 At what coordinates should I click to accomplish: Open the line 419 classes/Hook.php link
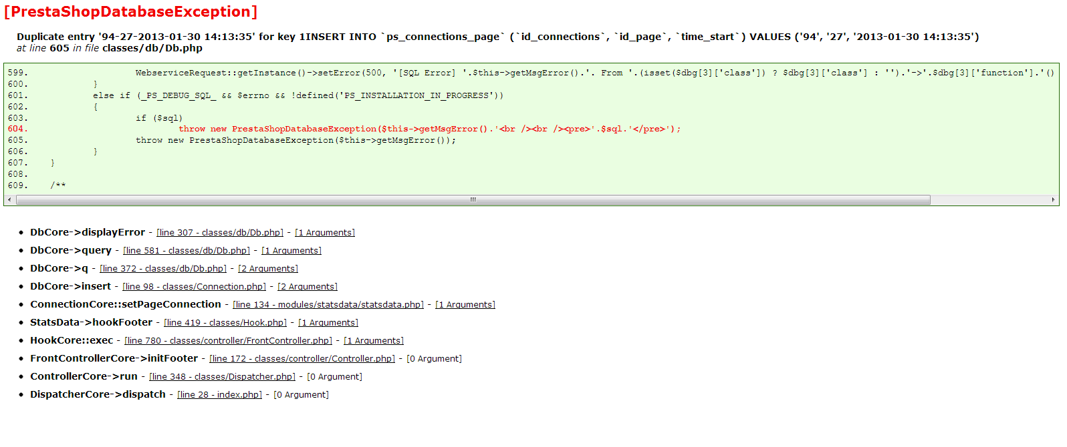tap(225, 323)
